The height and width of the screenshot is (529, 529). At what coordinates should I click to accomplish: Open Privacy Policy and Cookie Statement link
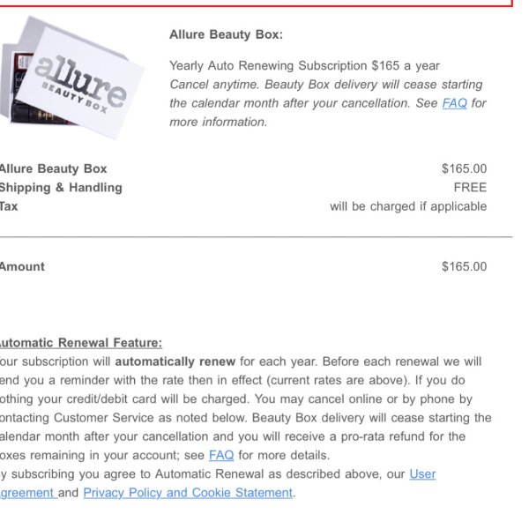188,493
